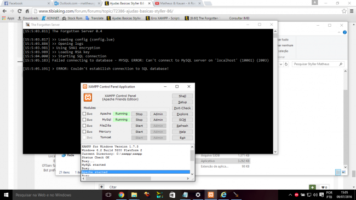Open the Apps bookmarks shortcut
Screen dimensions: 356x200
(x=8, y=18)
